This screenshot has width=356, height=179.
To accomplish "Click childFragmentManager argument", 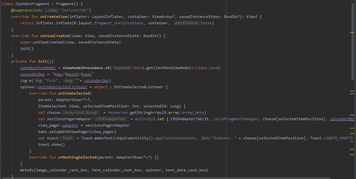I will click(236, 119).
